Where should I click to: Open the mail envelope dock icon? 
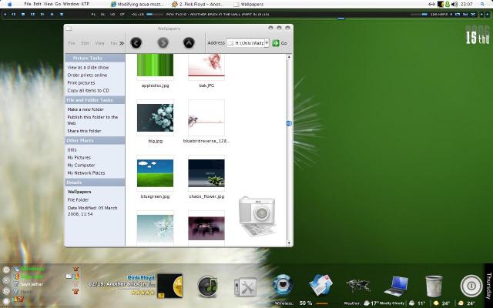coord(320,285)
